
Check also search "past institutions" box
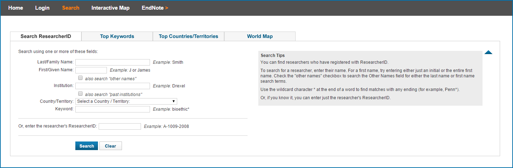pos(80,94)
